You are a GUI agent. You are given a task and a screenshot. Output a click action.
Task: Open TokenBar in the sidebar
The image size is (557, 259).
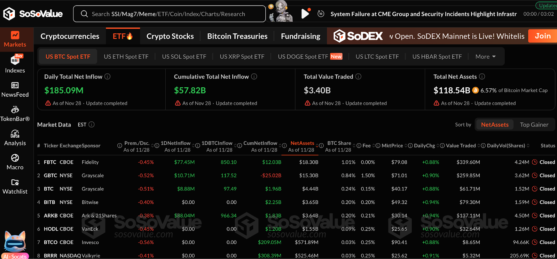[x=15, y=114]
